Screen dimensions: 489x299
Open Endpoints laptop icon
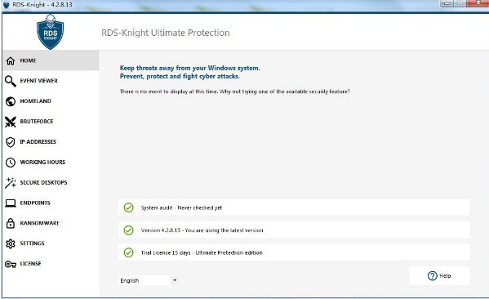point(11,203)
